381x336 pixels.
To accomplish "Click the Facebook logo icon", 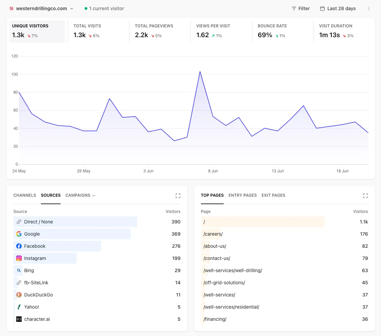I will (x=19, y=246).
